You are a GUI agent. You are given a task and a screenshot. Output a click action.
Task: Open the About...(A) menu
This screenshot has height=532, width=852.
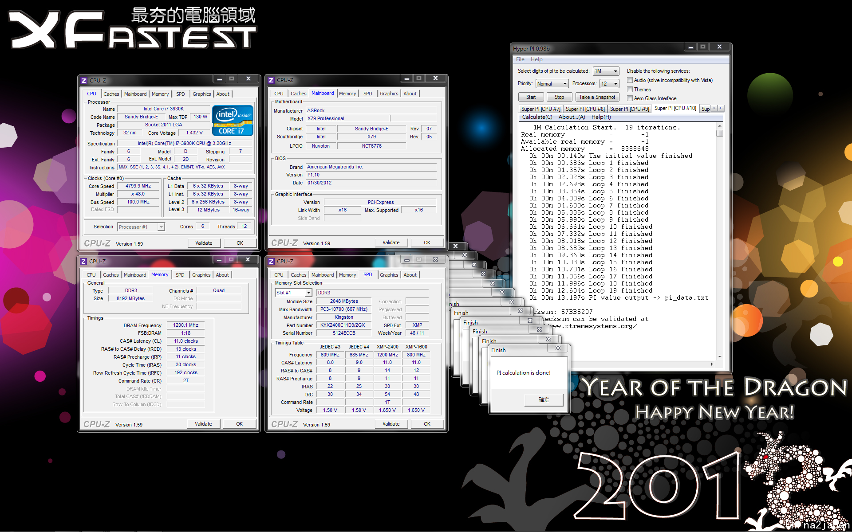pyautogui.click(x=572, y=117)
